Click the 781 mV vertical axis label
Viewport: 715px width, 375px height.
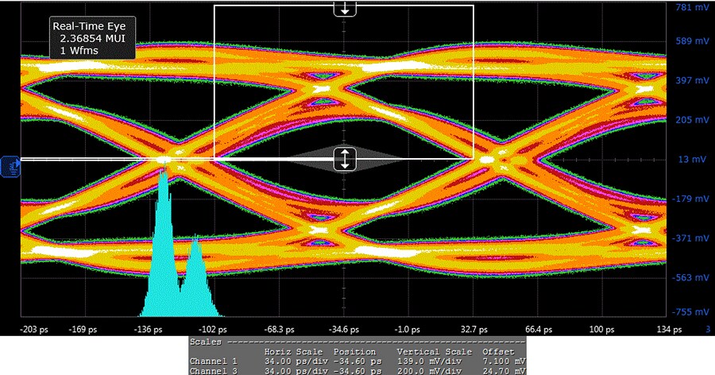(690, 8)
